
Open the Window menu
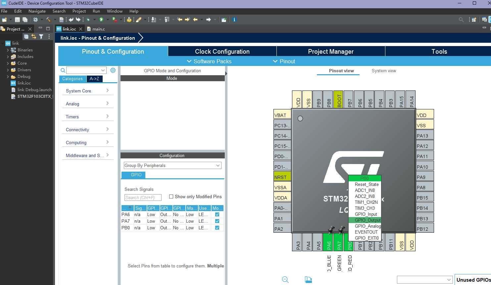[x=115, y=11]
